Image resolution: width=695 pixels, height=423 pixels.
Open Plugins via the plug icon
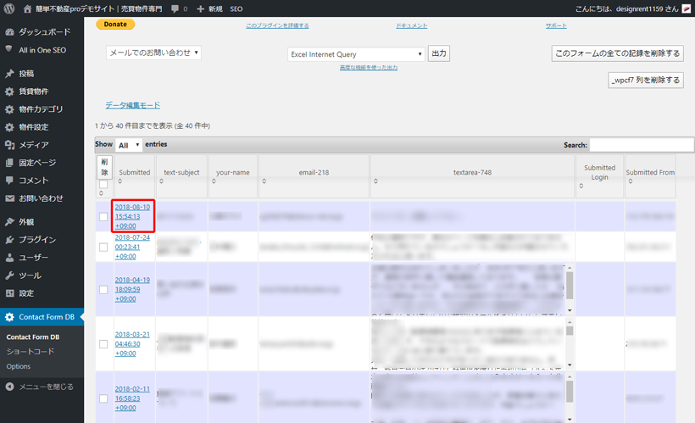coord(9,240)
